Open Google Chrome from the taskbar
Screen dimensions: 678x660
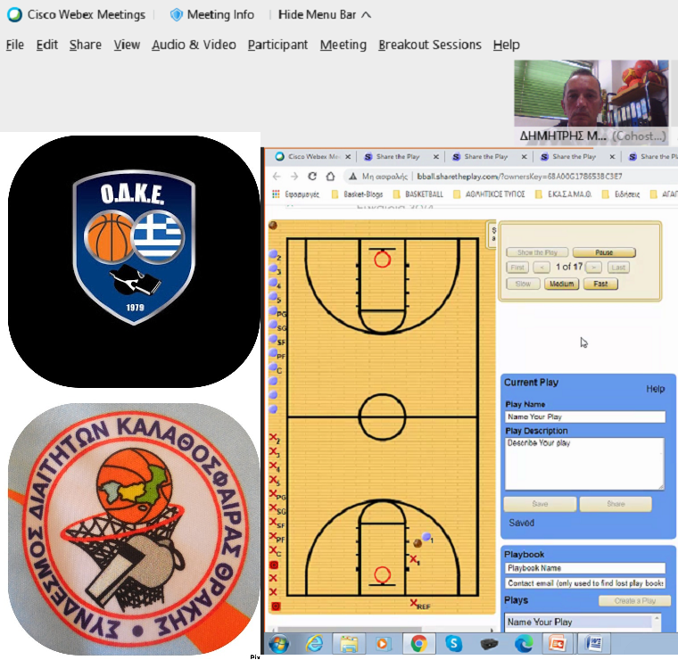[418, 644]
